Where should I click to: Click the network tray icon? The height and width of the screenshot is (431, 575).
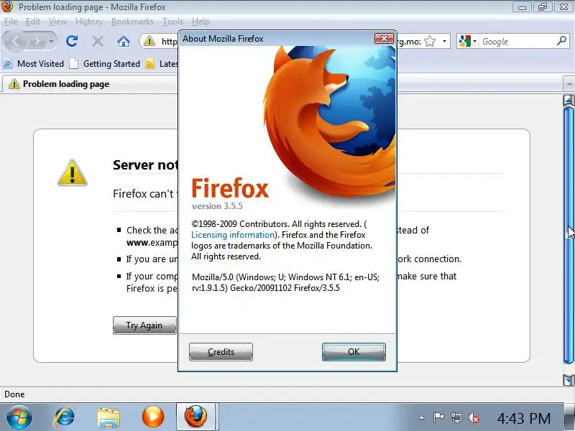(456, 418)
